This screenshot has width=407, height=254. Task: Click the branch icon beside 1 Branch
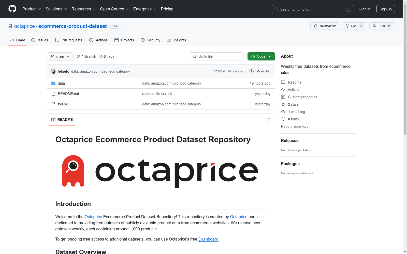[x=79, y=56]
